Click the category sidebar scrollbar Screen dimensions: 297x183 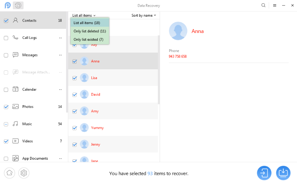click(x=67, y=62)
